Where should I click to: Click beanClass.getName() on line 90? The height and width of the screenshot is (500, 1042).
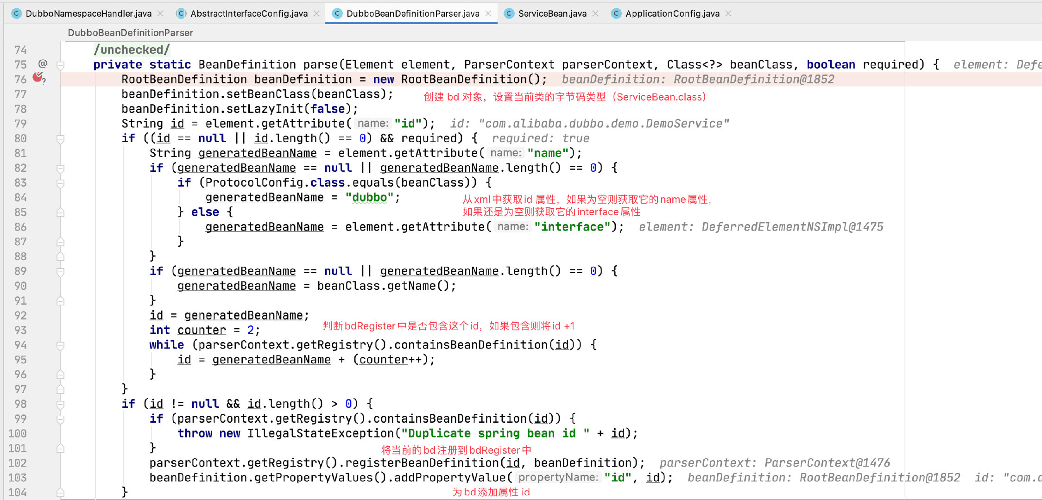click(383, 286)
